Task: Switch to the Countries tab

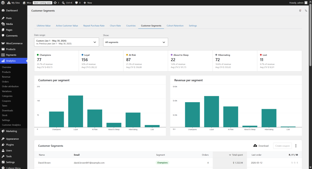Action: 131,26
